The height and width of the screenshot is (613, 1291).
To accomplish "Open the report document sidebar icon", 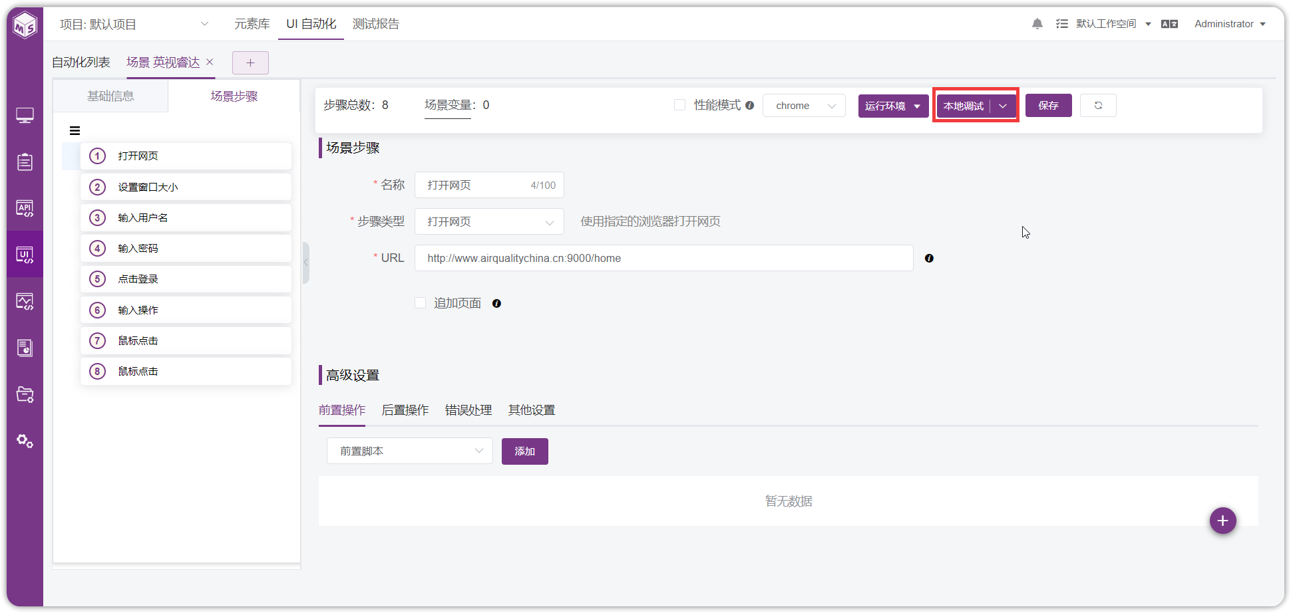I will coord(25,348).
